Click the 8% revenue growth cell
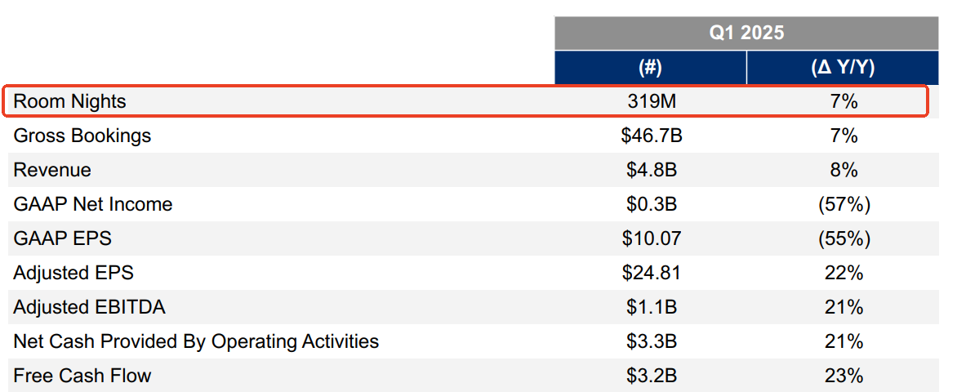The width and height of the screenshot is (966, 392). pos(844,170)
